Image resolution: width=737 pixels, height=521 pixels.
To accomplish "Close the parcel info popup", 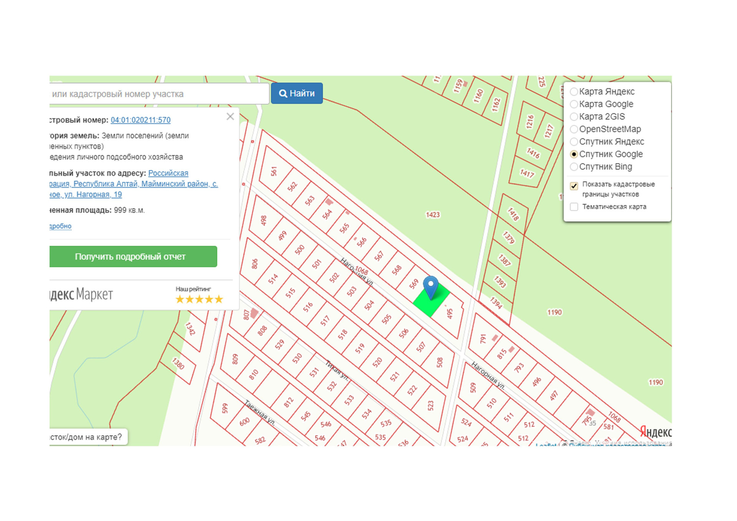I will pos(230,116).
